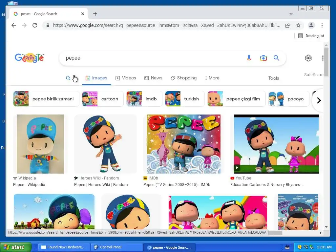
Task: Search by image camera icon
Action: (263, 58)
